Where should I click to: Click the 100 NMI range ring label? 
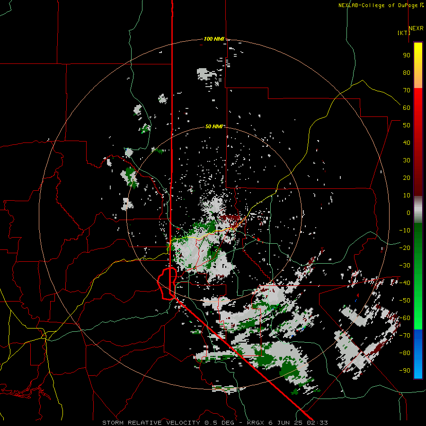tap(214, 39)
